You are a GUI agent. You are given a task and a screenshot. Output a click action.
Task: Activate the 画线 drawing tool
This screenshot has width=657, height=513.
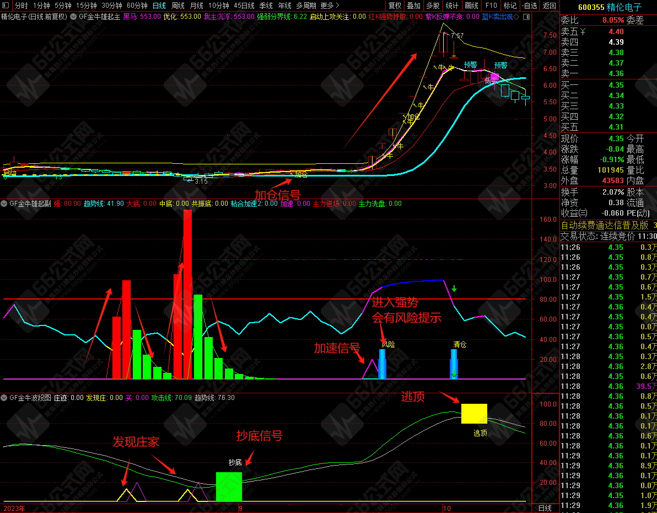pos(471,6)
